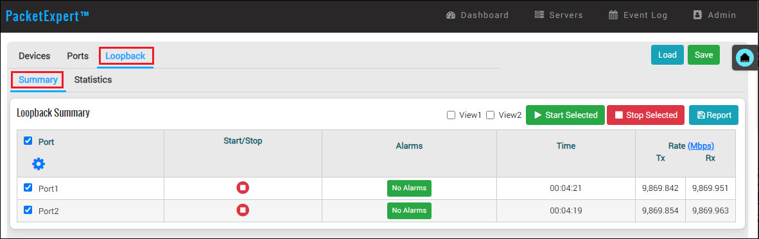The image size is (759, 239).
Task: Click the red Stop Selected button
Action: click(x=646, y=115)
